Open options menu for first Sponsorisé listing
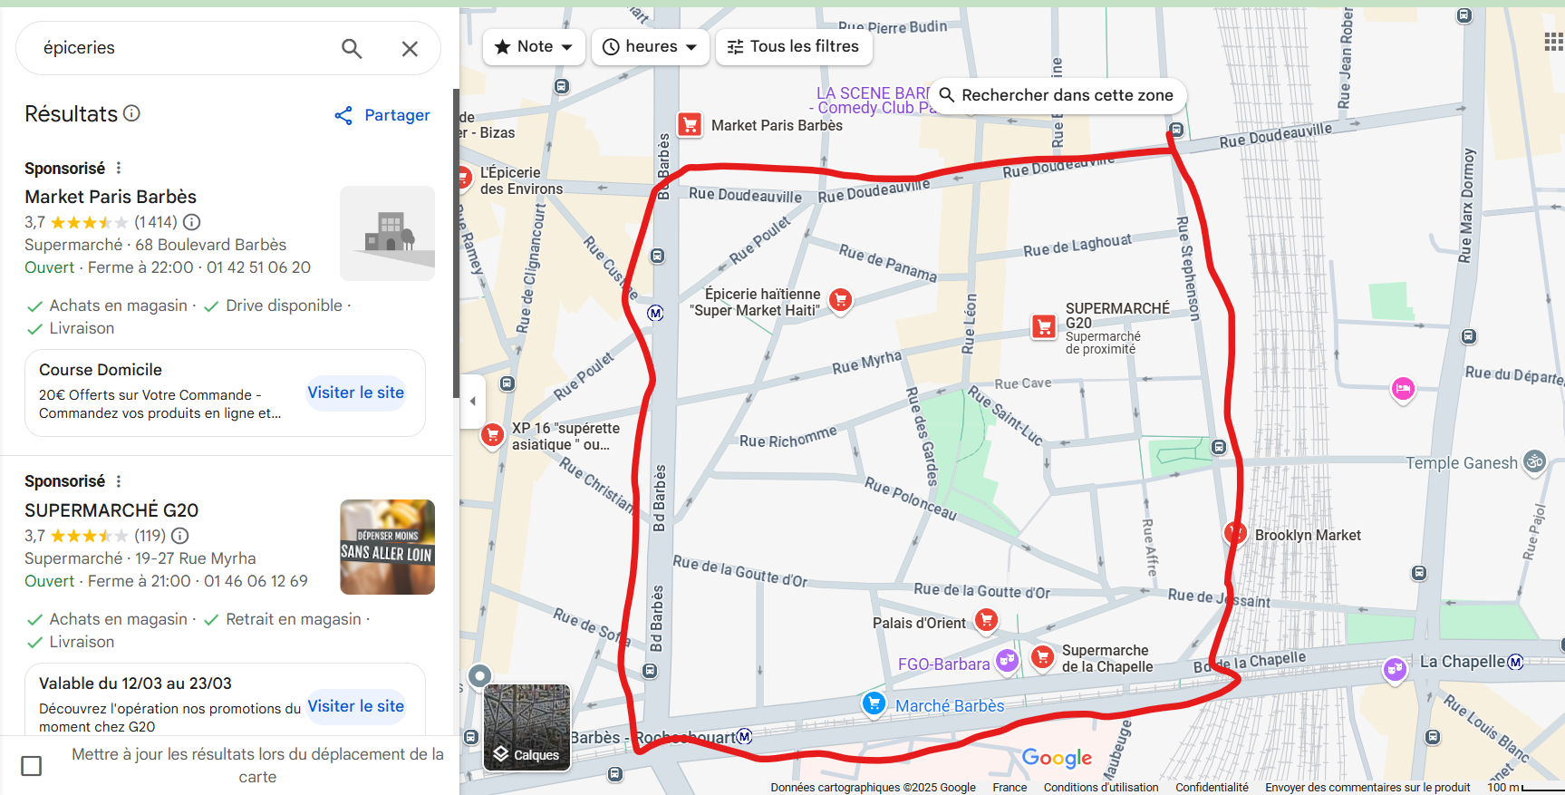Screen dimensions: 1565x795 (x=119, y=168)
